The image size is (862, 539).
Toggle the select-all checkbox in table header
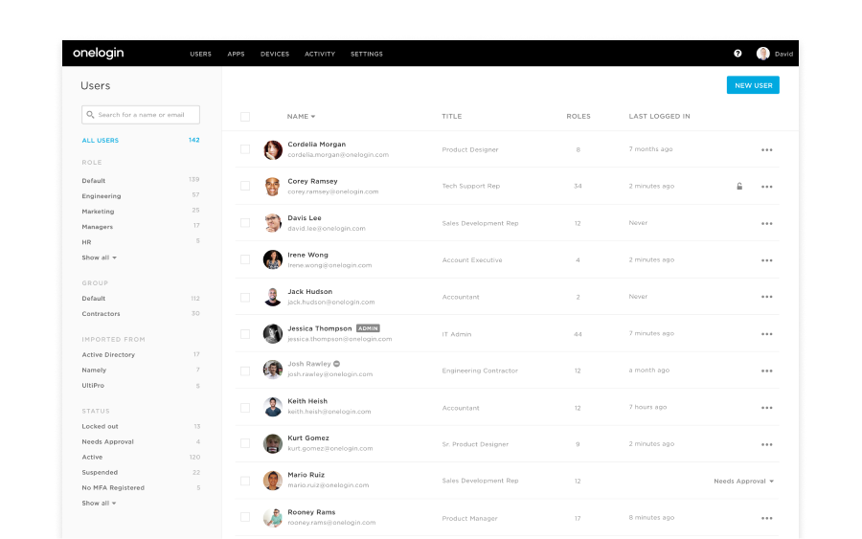coord(245,117)
